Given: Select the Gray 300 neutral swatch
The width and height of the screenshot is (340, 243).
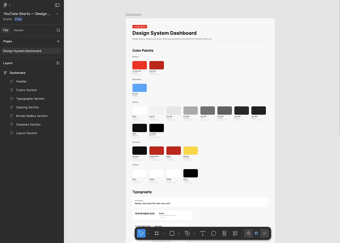Looking at the screenshot, I should click(x=208, y=111).
